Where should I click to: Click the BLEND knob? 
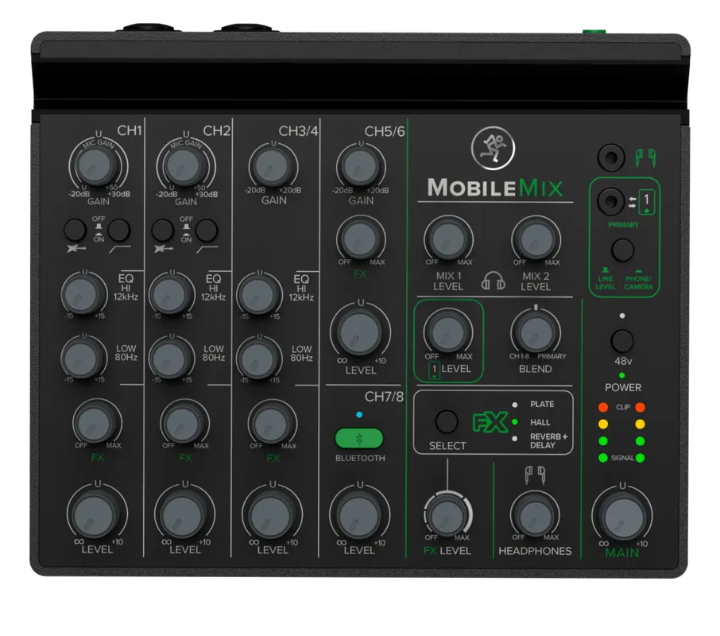pos(535,332)
